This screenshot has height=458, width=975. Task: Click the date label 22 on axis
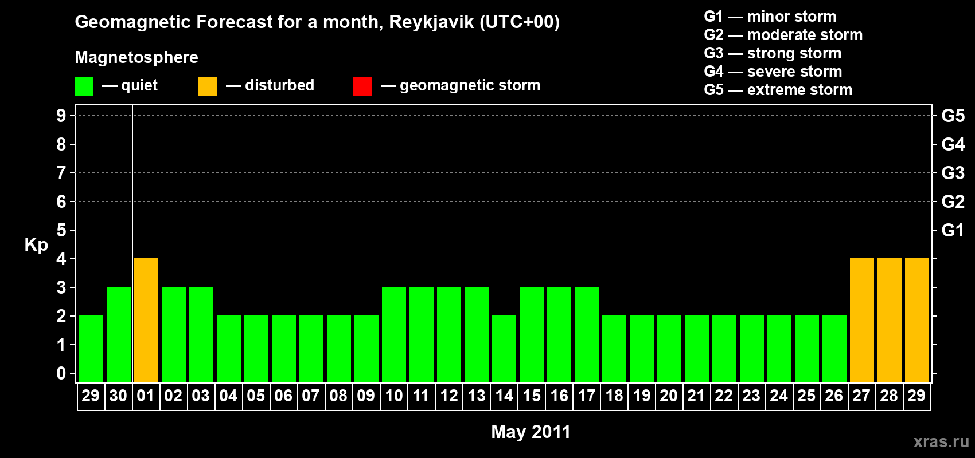[x=724, y=396]
